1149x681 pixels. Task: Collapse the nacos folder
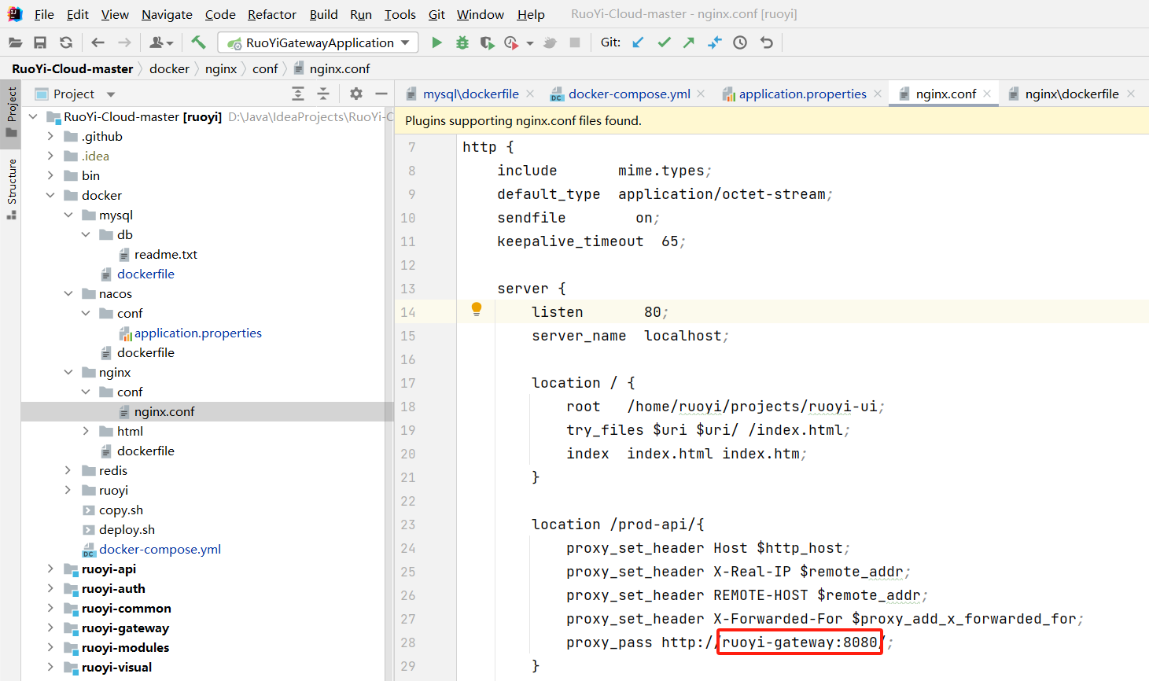click(x=68, y=293)
